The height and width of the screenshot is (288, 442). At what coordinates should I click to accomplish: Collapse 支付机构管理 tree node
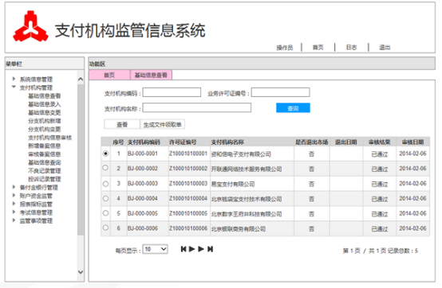(14, 87)
